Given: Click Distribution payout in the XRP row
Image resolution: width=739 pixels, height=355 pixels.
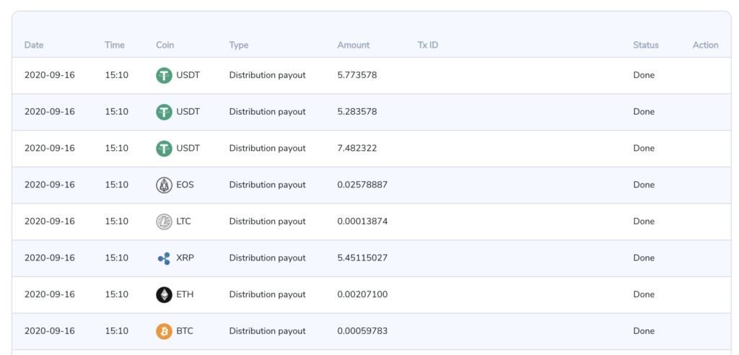Looking at the screenshot, I should click(x=267, y=258).
